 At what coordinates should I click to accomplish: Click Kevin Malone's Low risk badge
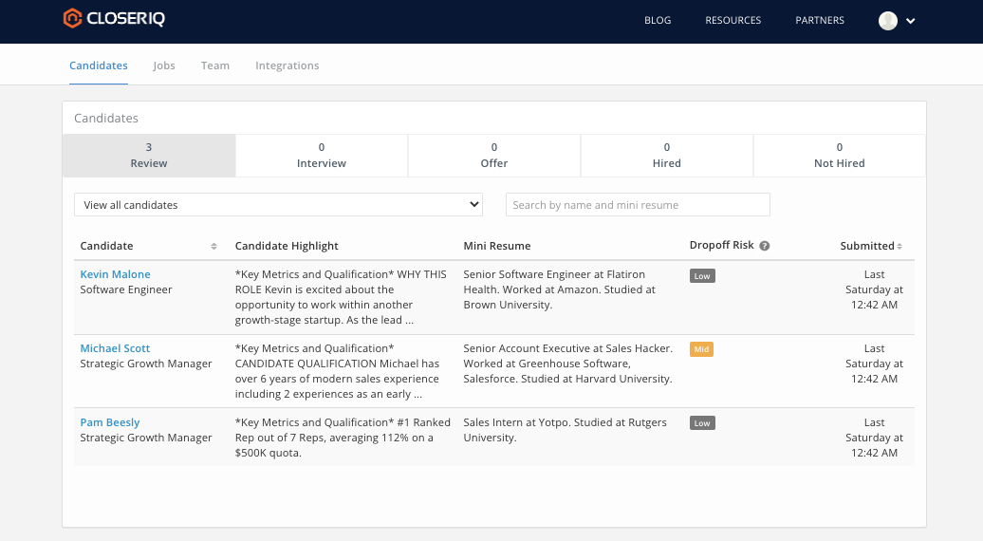pyautogui.click(x=702, y=275)
